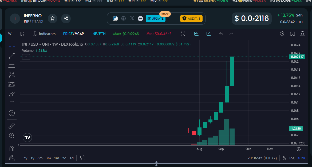Select the XABCD pattern tool
Viewport: 312px width, 167px height.
tap(11, 75)
